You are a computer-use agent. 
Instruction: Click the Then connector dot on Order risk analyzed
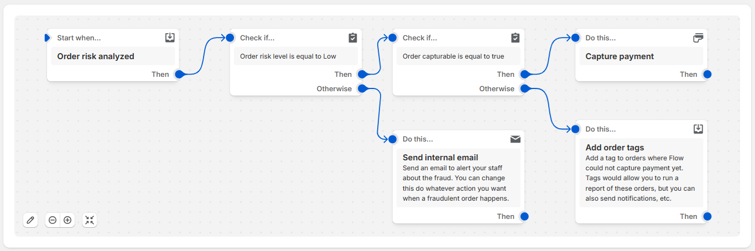[x=179, y=74]
